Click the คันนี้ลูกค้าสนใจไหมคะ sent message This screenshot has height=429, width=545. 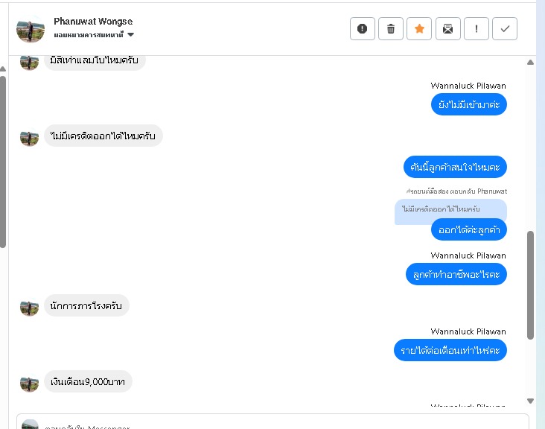455,165
